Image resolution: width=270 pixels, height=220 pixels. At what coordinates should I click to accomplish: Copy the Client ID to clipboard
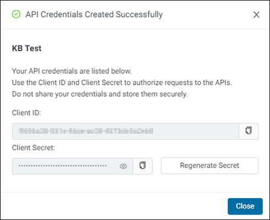[x=249, y=131]
